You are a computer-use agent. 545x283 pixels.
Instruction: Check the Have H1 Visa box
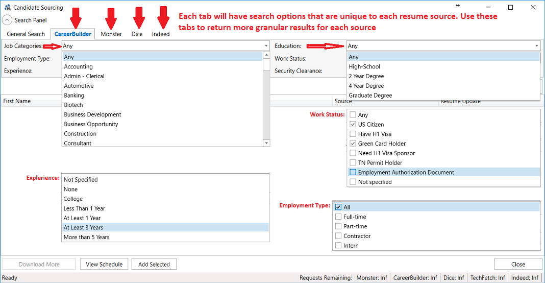pyautogui.click(x=353, y=134)
